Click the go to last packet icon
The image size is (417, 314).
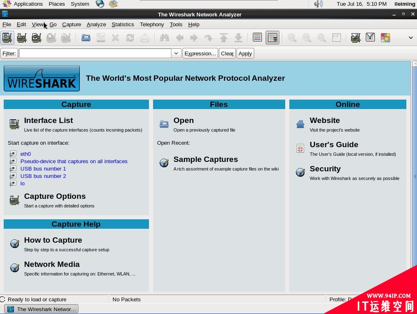(238, 38)
